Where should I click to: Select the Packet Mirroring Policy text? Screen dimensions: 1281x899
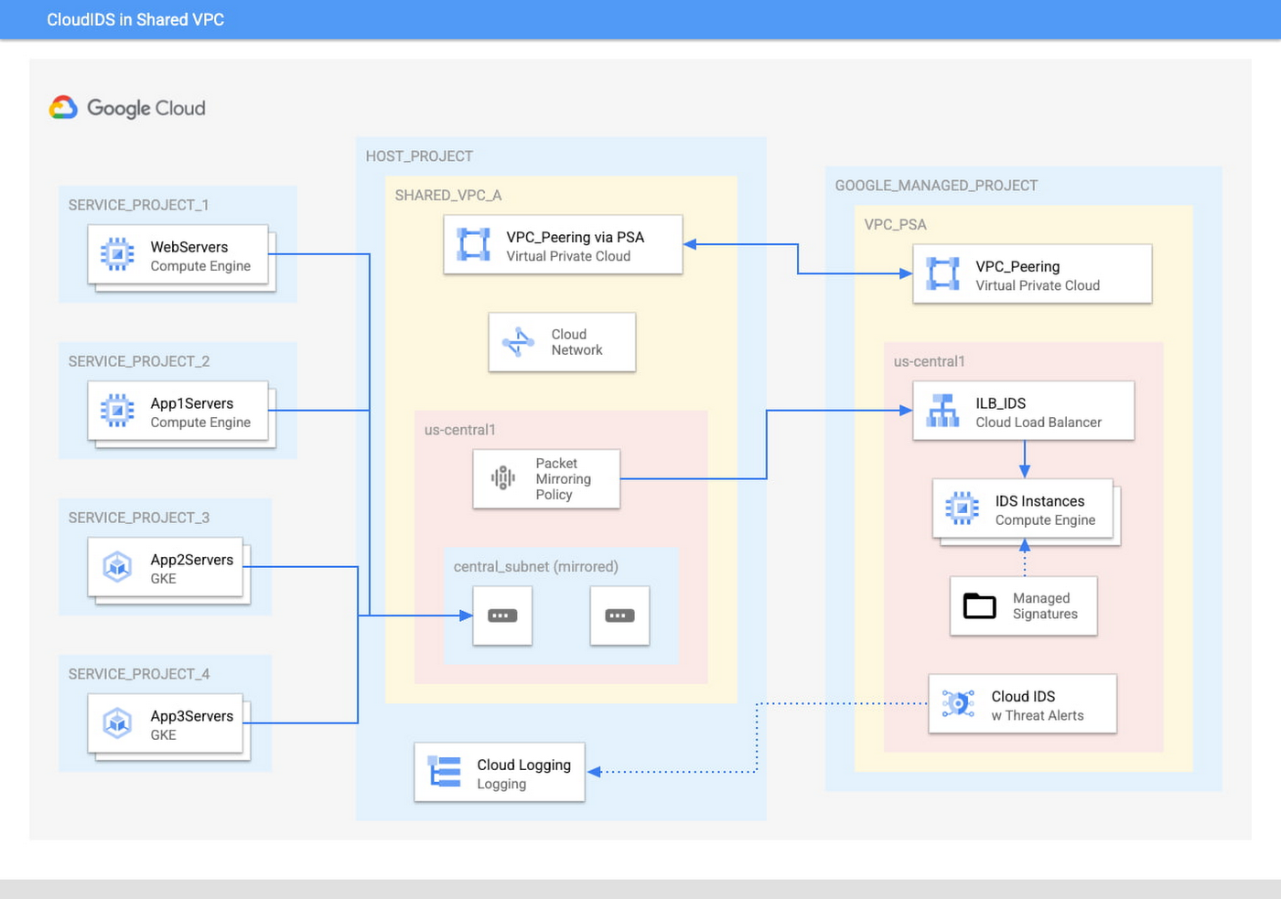pos(563,478)
